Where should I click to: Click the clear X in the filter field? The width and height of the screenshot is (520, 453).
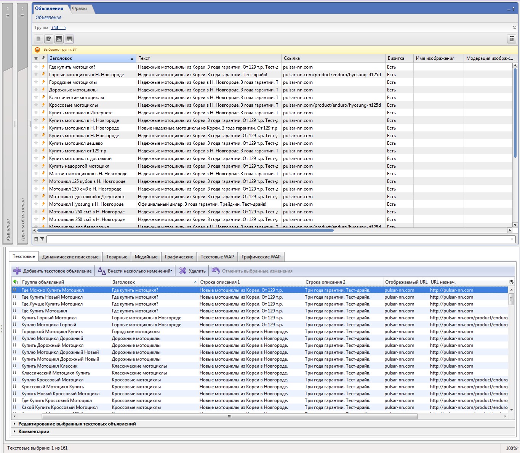[x=512, y=239]
